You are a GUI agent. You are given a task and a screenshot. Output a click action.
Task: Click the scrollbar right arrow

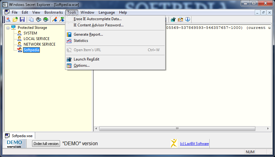[x=268, y=128]
